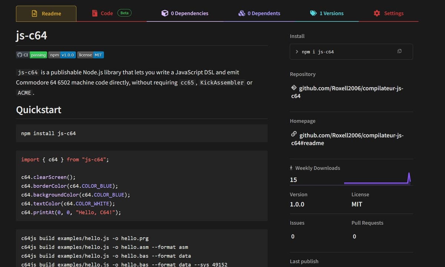Click the Beta label badge

[125, 13]
